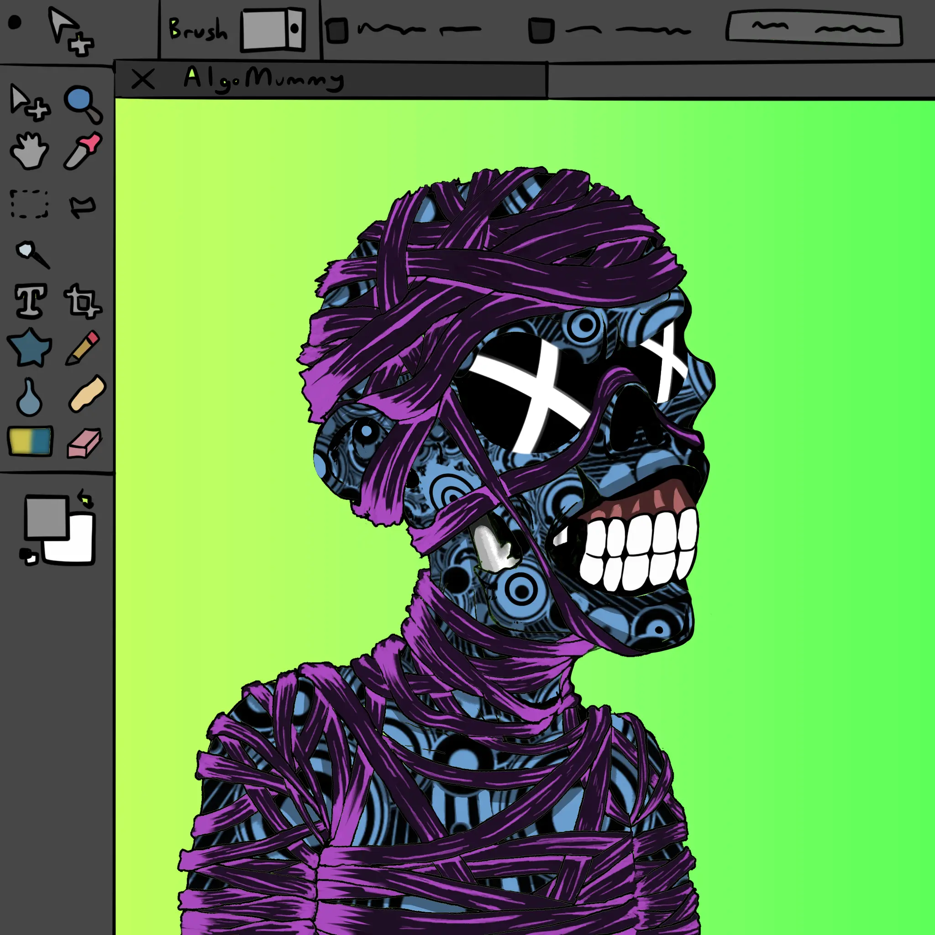Select the Crop tool
The width and height of the screenshot is (935, 935).
[x=82, y=301]
